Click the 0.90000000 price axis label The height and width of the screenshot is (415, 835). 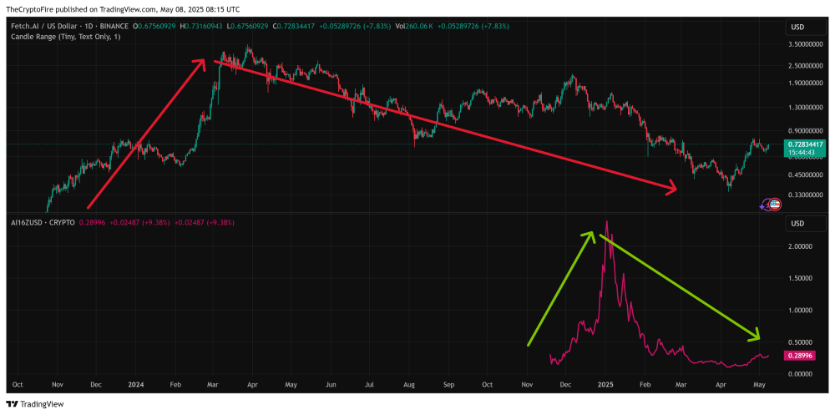805,130
